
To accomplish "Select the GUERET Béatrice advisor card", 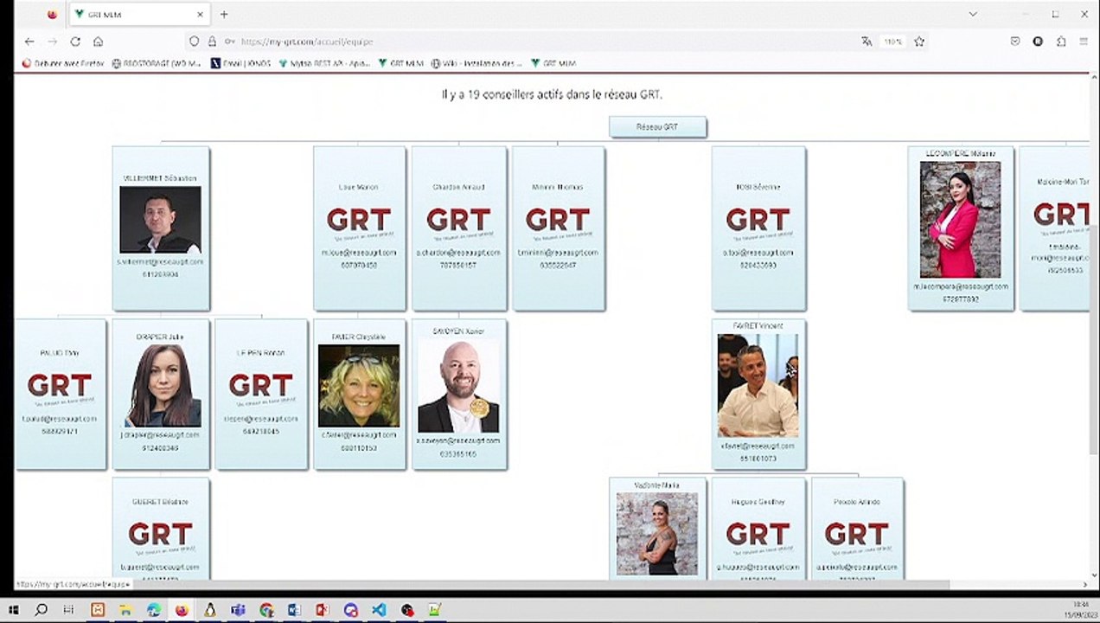I will (160, 528).
